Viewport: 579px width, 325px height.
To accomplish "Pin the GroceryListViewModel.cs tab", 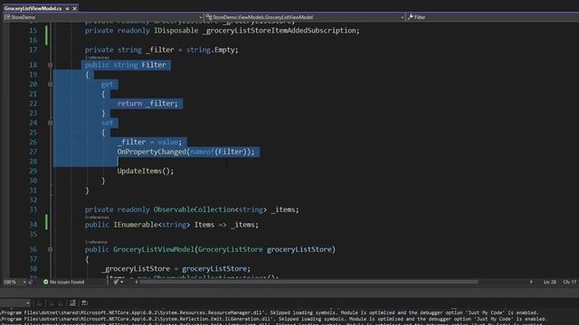I will click(67, 8).
